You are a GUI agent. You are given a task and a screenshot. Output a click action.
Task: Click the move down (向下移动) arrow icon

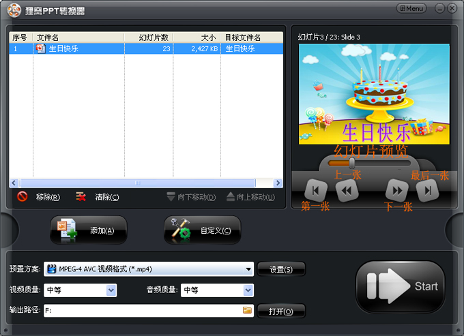[171, 196]
